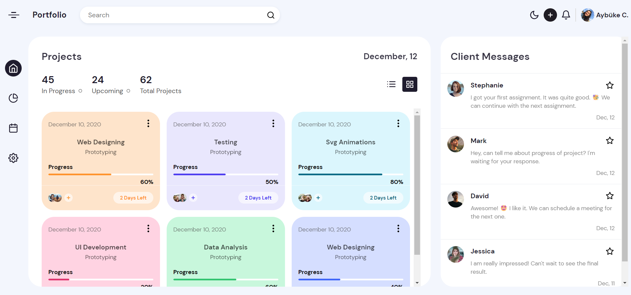Screen dimensions: 631x295
Task: Open the pie chart sidebar icon
Action: (13, 98)
